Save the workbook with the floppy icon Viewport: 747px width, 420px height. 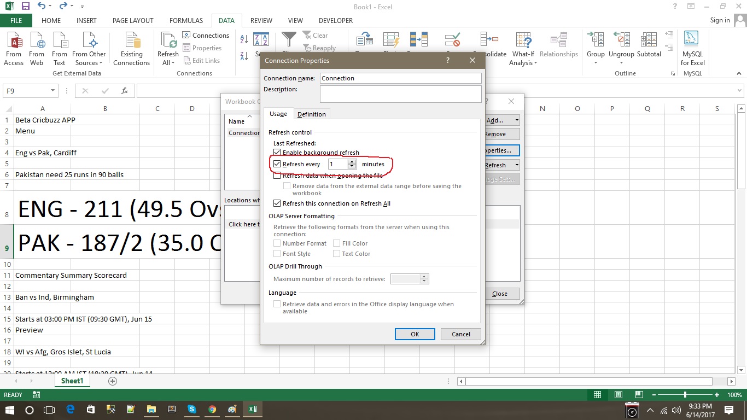(26, 6)
